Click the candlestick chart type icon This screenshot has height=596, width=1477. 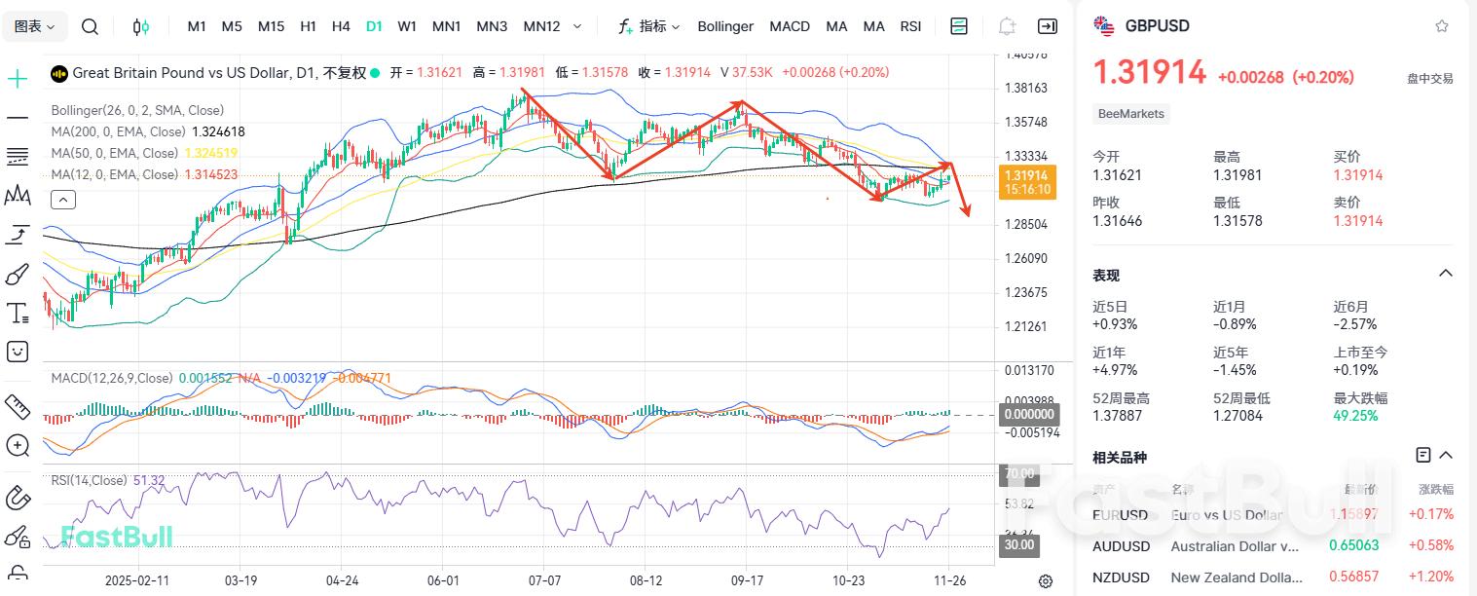coord(141,26)
